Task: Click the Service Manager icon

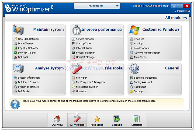Action: 73,39
